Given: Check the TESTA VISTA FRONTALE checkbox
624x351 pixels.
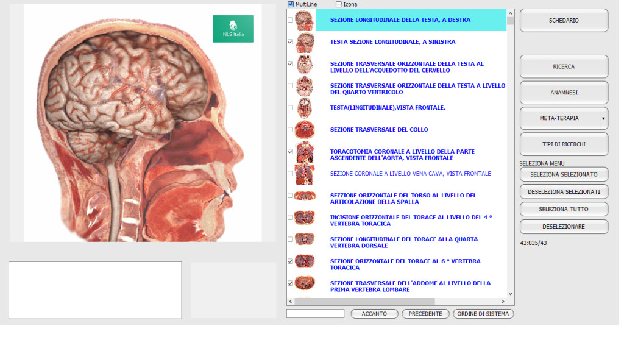Looking at the screenshot, I should click(291, 107).
